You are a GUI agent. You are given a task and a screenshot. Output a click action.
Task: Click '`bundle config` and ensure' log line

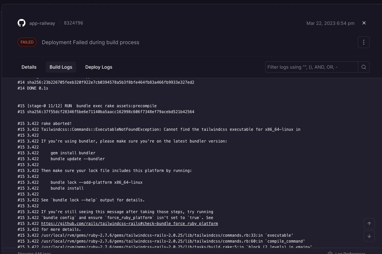[115, 218]
